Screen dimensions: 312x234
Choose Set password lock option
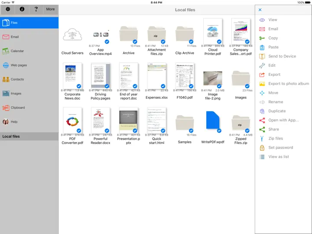pyautogui.click(x=280, y=147)
